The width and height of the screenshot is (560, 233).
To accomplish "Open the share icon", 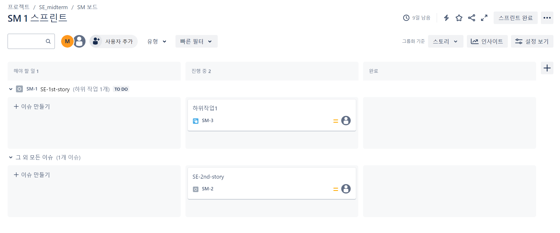I will coord(472,18).
